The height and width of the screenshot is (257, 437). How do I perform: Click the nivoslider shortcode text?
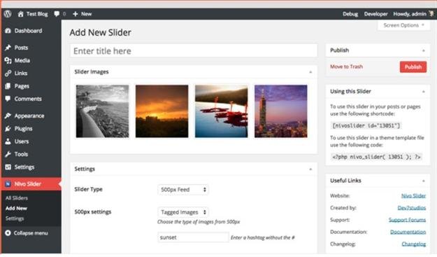click(366, 125)
